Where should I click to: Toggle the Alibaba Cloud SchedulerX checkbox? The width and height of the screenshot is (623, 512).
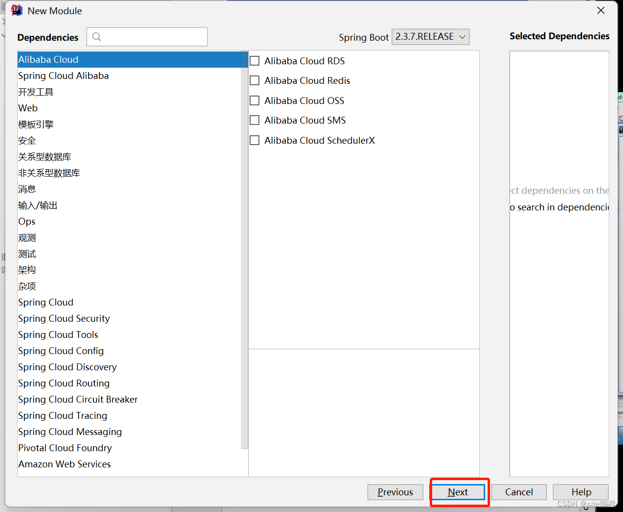tap(255, 140)
